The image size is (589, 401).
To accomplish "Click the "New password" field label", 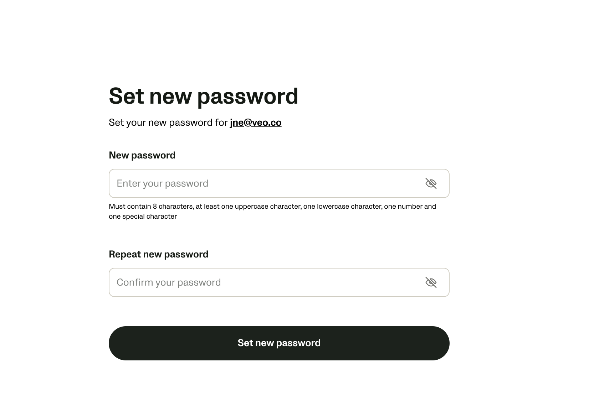I will 142,155.
